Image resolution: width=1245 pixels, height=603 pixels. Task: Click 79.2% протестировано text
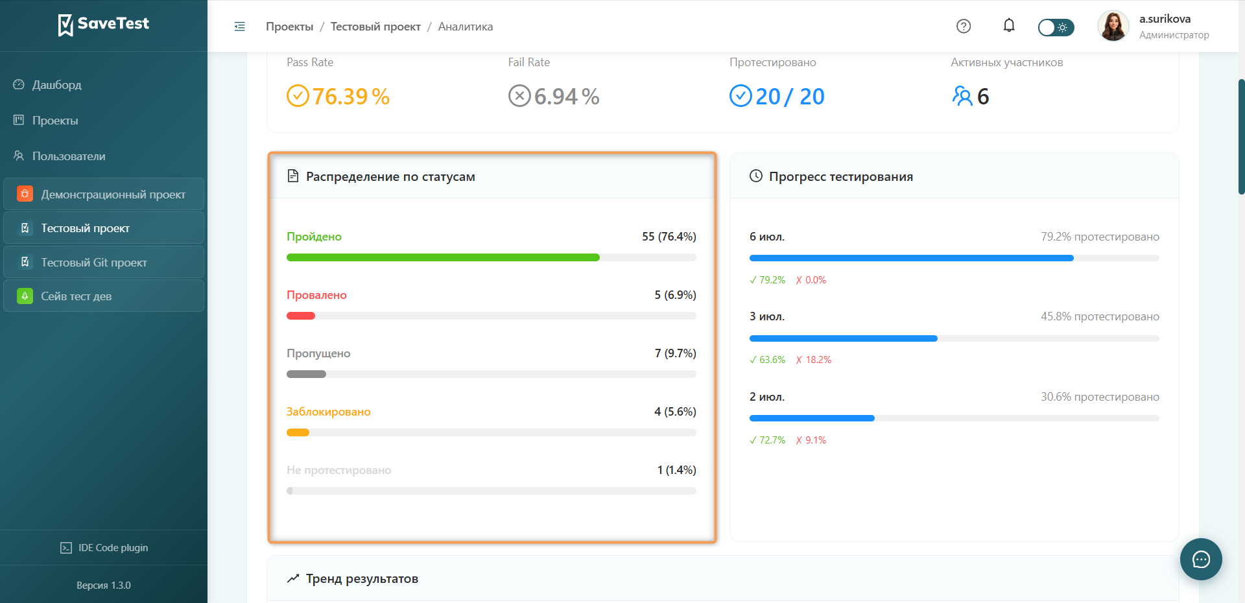1100,237
